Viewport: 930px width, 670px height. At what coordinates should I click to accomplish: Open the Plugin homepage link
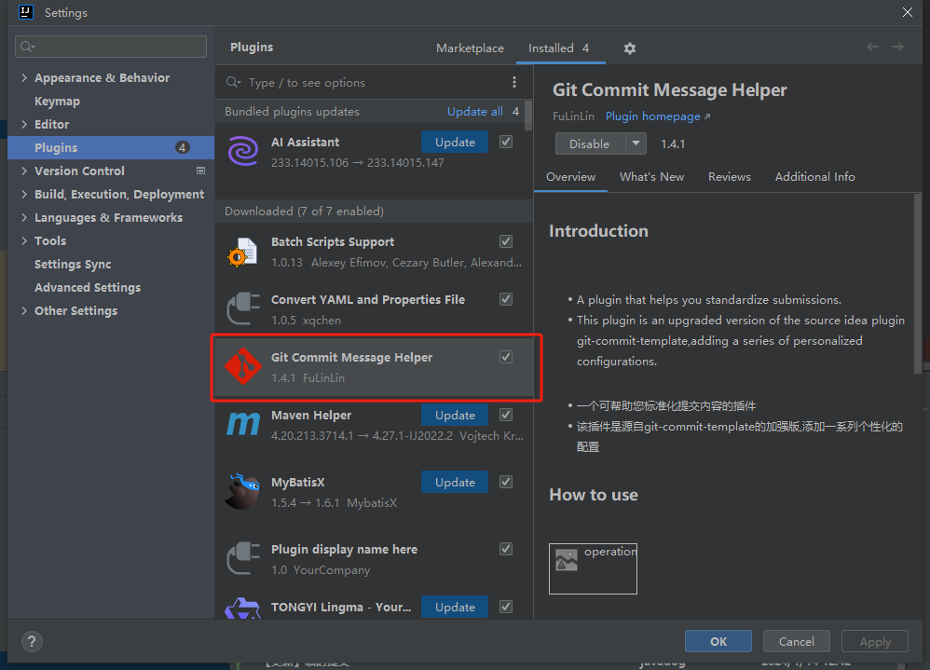pos(650,116)
